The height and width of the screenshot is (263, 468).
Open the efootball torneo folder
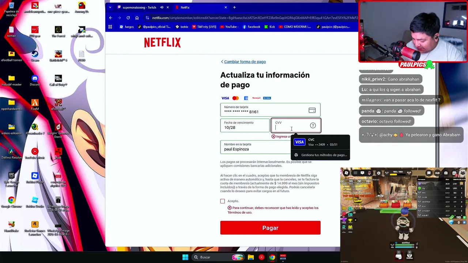pos(11,56)
